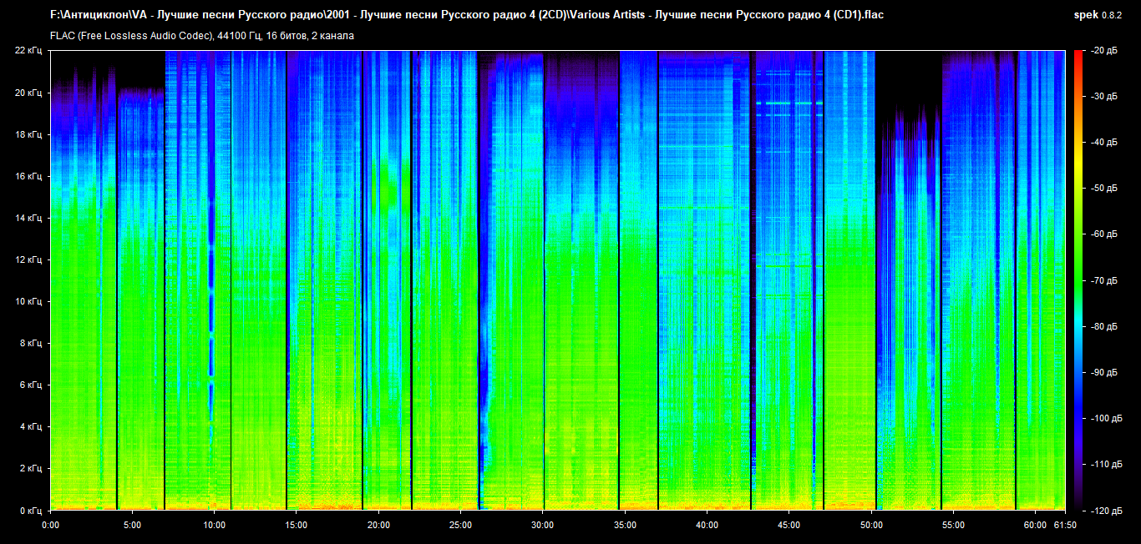
Task: Click the 5:00 time axis label
Action: tap(132, 526)
